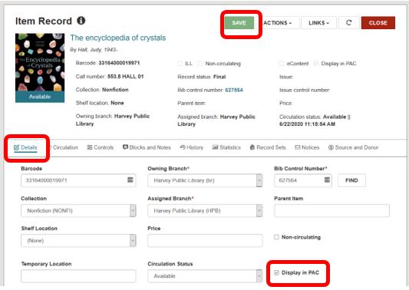Click the History tab clock icon
The height and width of the screenshot is (290, 409).
183,147
